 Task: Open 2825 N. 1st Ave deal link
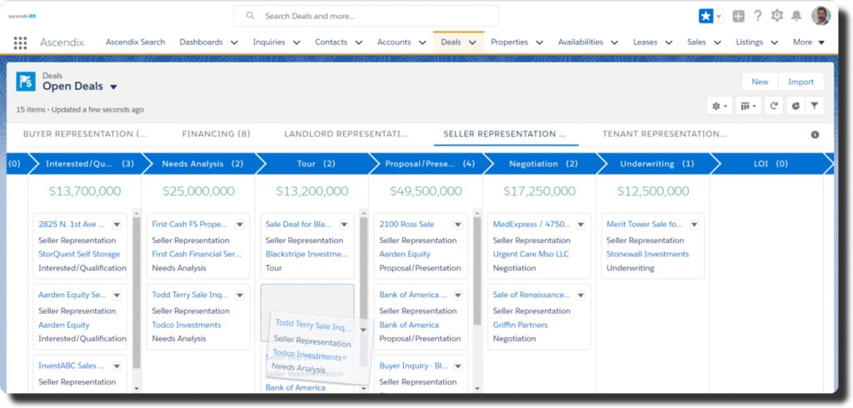(72, 224)
